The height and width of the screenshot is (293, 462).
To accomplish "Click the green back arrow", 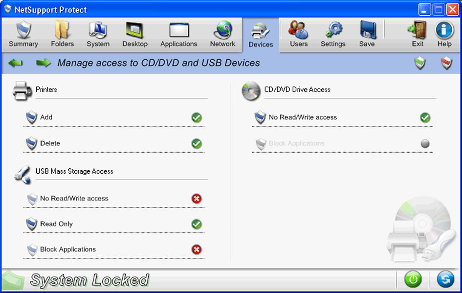I will tap(16, 63).
